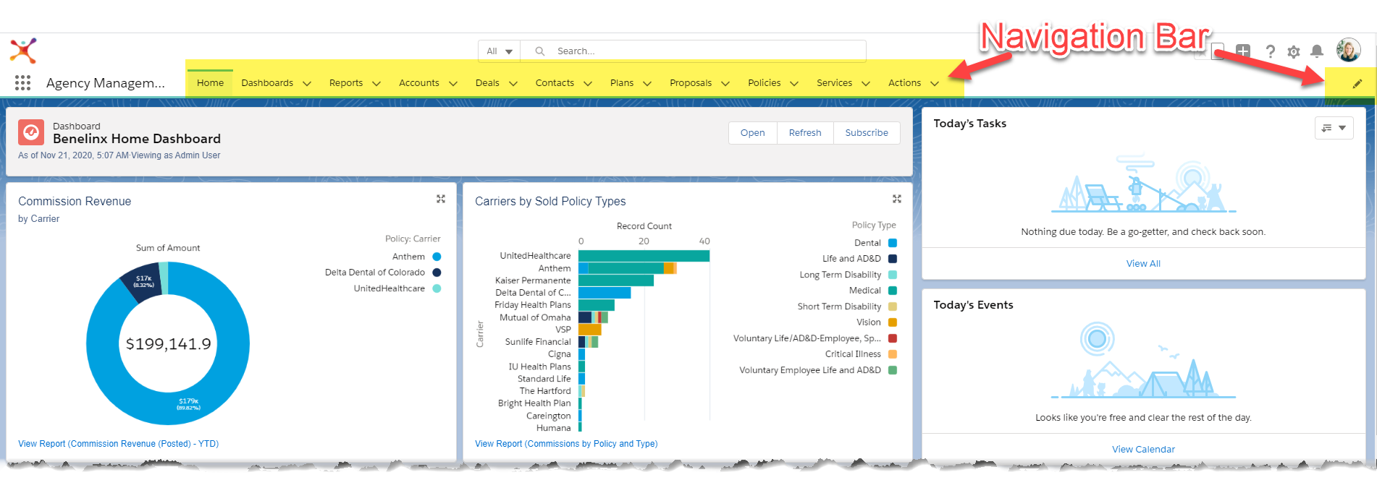
Task: Open the Plans tab
Action: coord(622,83)
